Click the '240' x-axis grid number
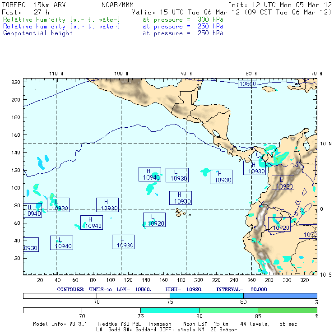The image size is (334, 334). [234, 280]
